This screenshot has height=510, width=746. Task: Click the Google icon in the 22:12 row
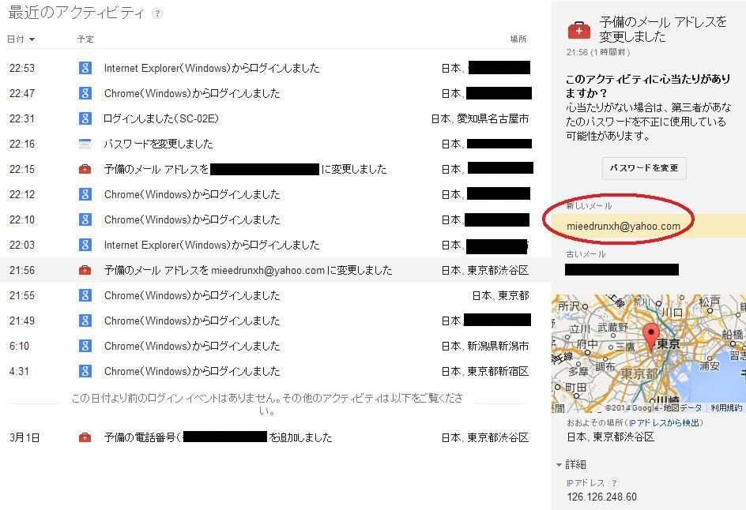[85, 194]
